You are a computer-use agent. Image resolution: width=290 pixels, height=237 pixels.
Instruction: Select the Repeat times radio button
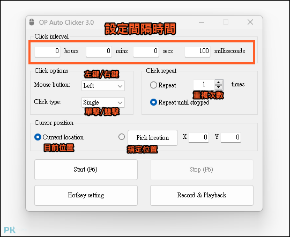[x=153, y=85]
